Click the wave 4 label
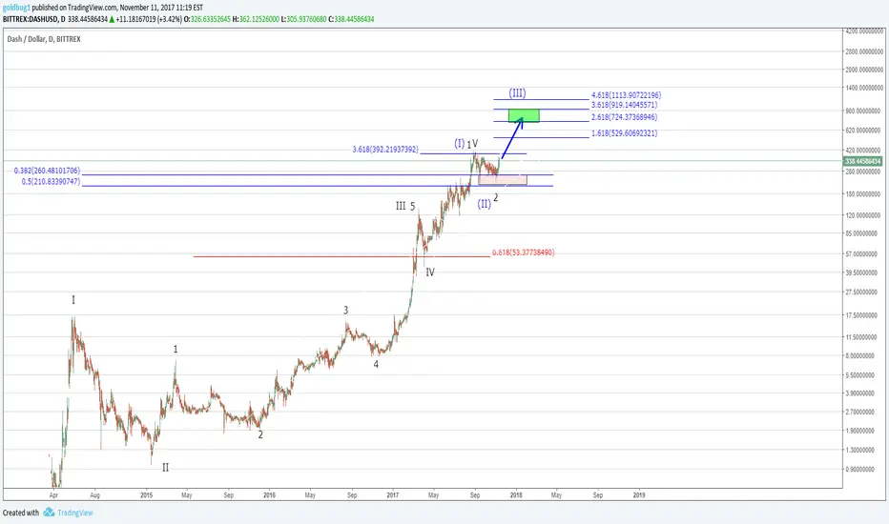Screen dimensions: 889x524 click(376, 365)
